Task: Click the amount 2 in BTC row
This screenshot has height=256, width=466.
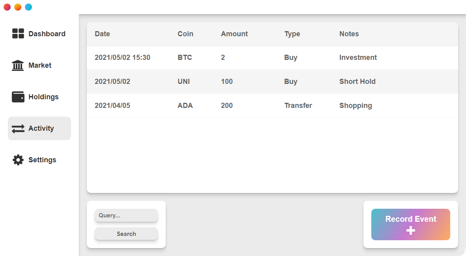Action: (x=223, y=58)
